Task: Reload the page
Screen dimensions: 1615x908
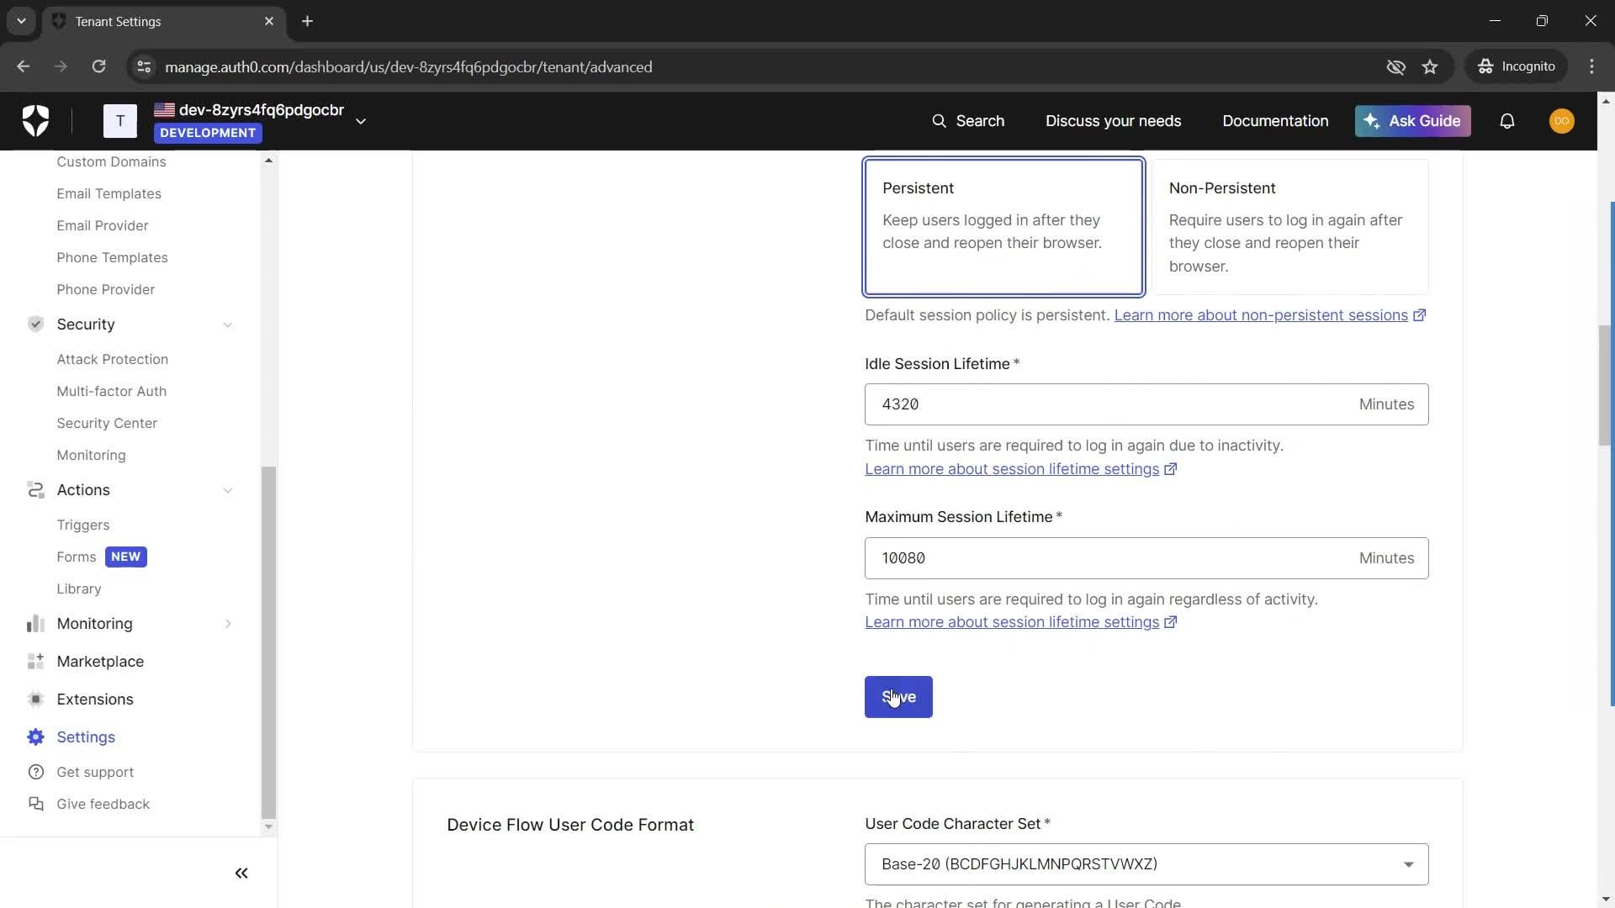Action: tap(98, 66)
